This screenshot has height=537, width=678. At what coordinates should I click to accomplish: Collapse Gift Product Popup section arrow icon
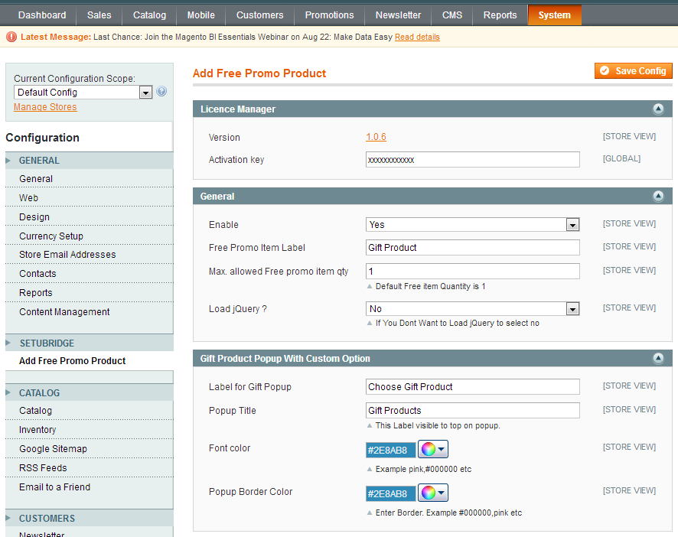point(658,359)
